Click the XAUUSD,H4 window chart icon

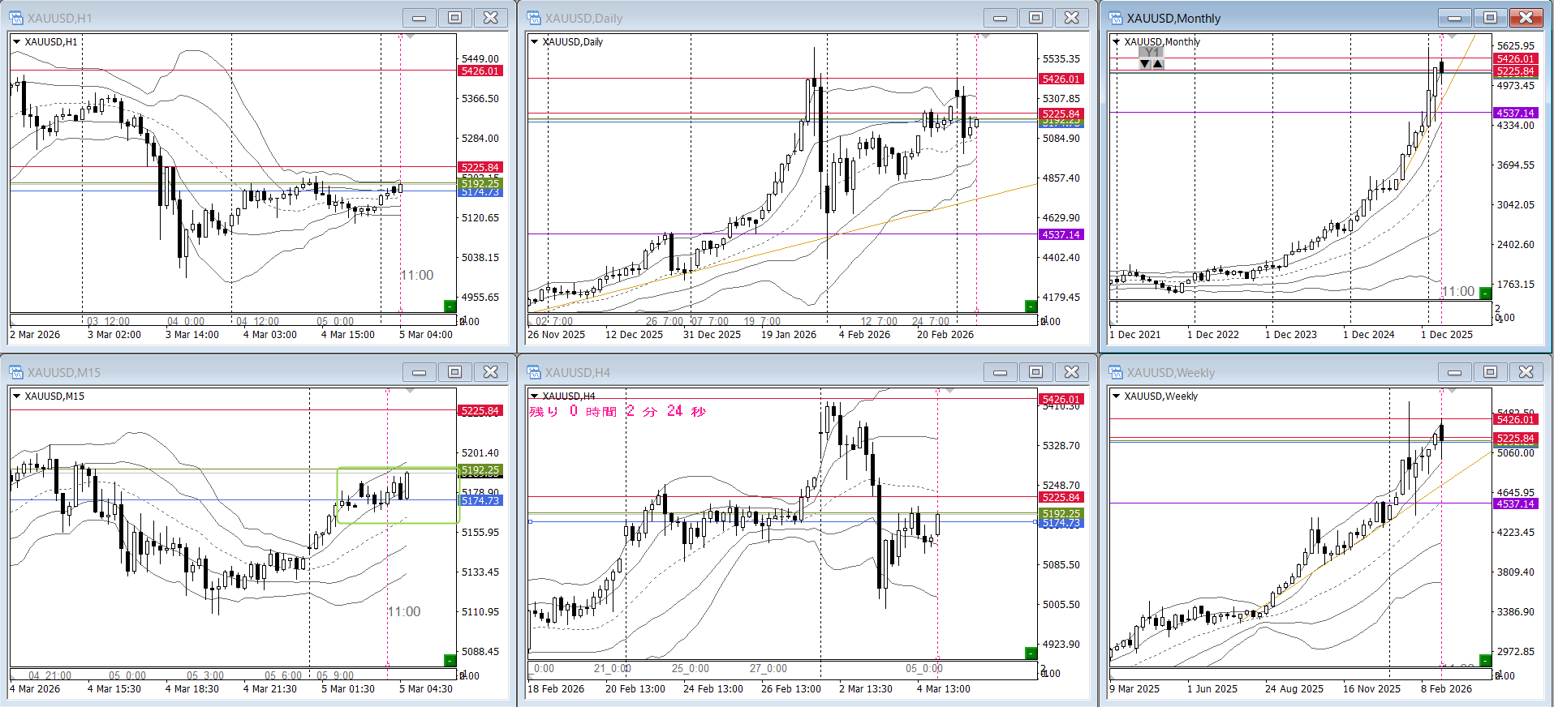[x=534, y=372]
